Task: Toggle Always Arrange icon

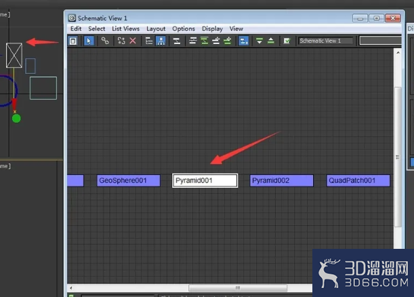Action: 177,41
